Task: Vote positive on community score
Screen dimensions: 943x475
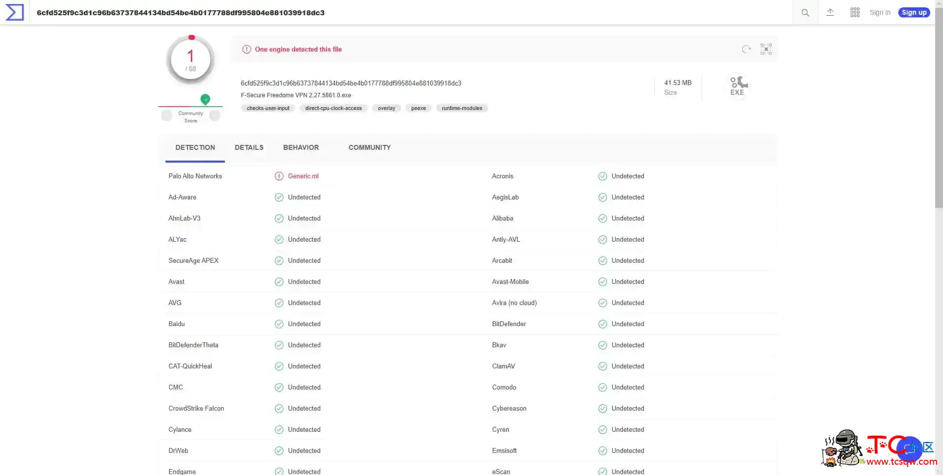Action: [215, 115]
